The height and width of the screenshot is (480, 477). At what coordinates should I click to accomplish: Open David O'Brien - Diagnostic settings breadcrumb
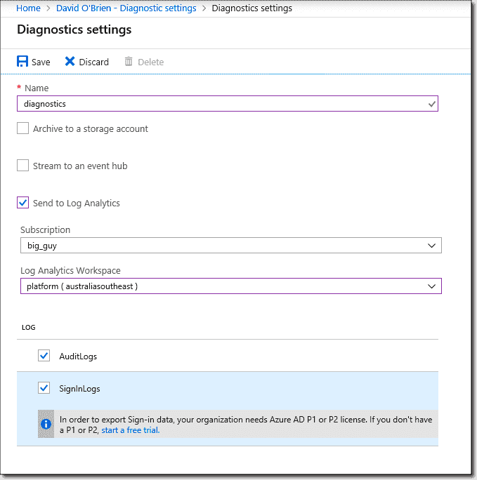point(126,8)
